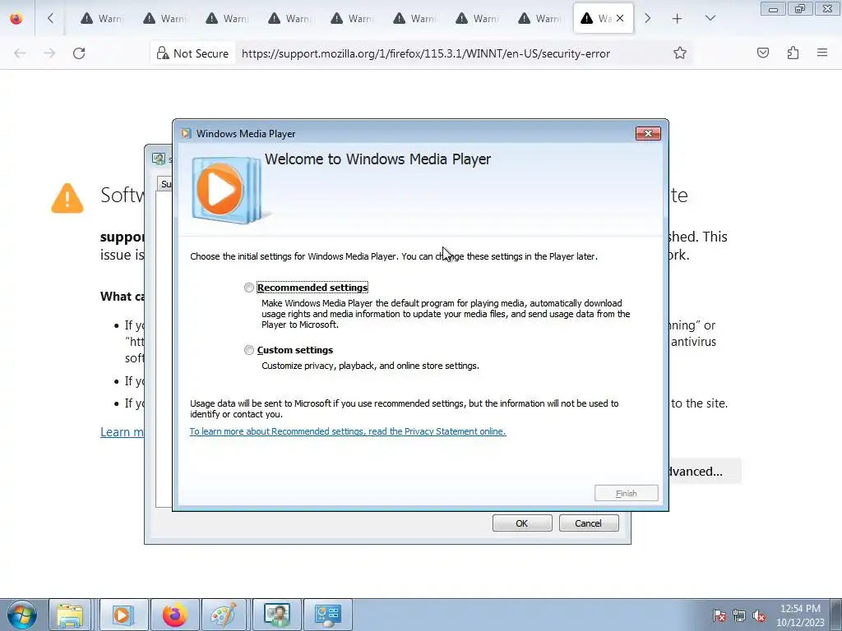Open the Pocket save icon
Viewport: 842px width, 631px height.
763,53
